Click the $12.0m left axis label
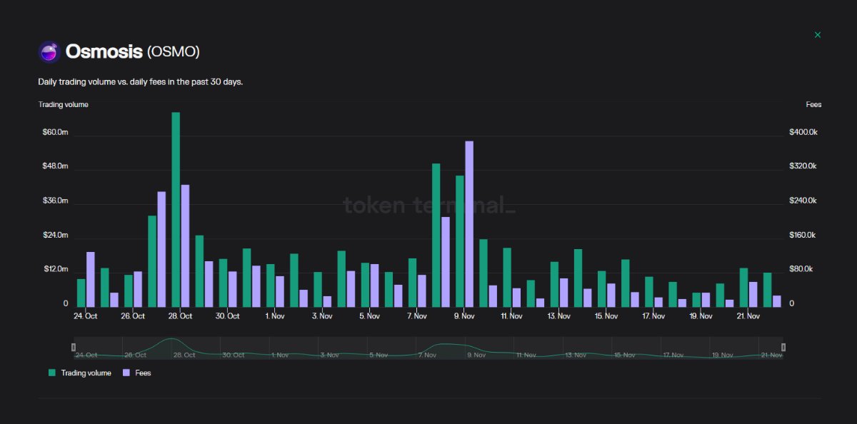 [x=55, y=269]
